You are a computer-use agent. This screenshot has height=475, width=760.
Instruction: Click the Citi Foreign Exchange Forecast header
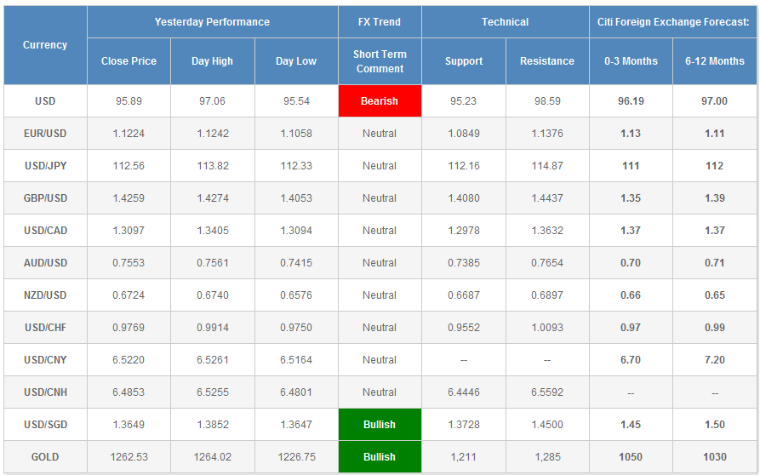672,22
